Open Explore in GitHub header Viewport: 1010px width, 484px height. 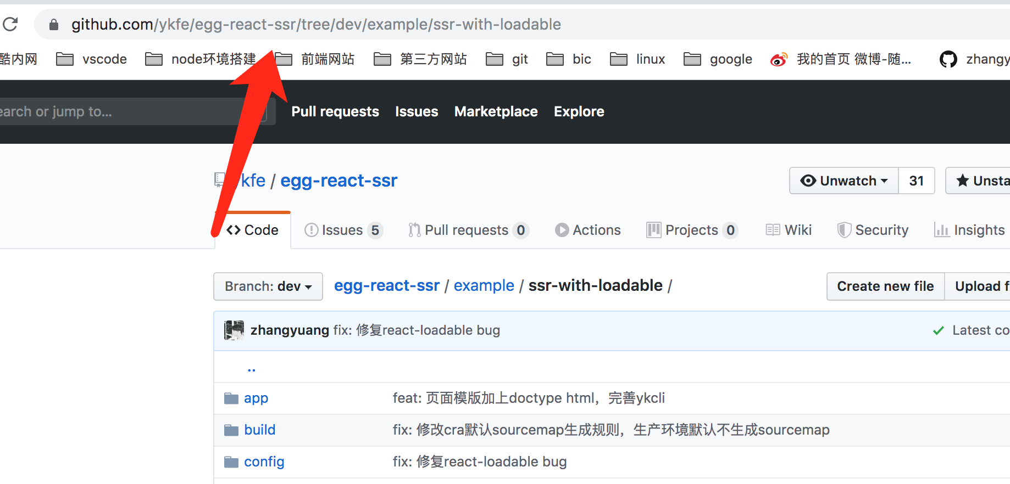click(x=579, y=111)
